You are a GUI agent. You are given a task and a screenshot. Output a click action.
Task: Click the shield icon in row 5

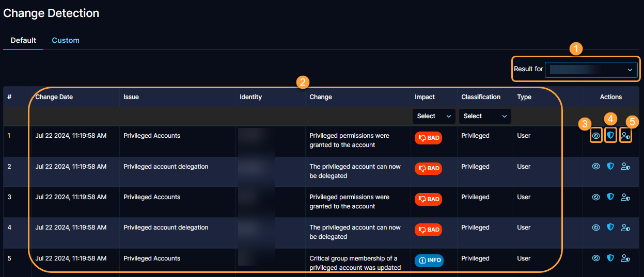610,258
